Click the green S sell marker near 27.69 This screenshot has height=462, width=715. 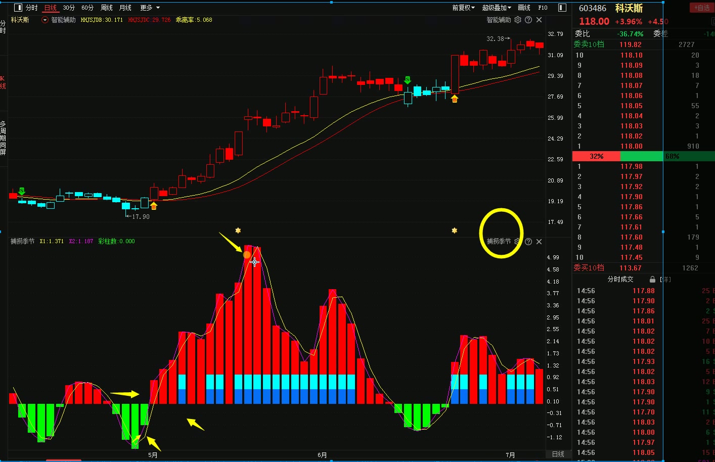pos(408,80)
